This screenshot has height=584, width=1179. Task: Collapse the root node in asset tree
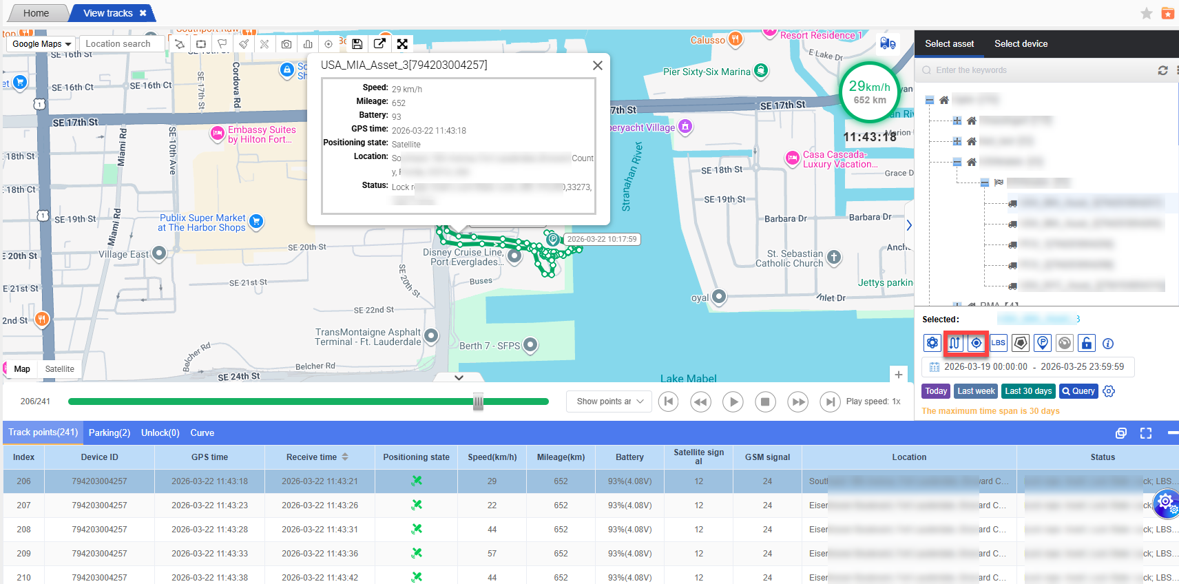tap(930, 101)
